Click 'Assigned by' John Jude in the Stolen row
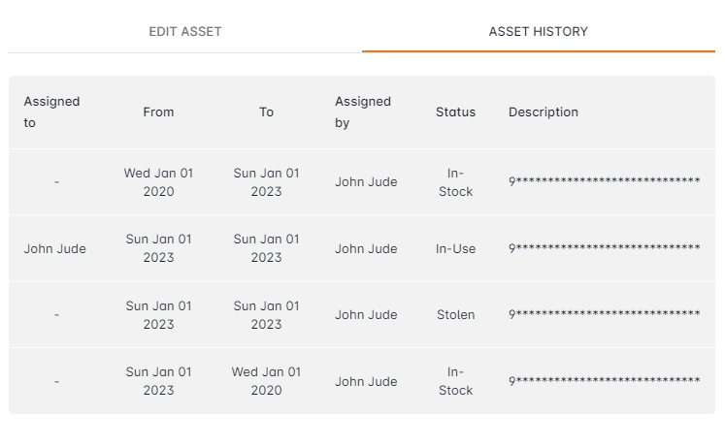This screenshot has height=448, width=725. (366, 314)
